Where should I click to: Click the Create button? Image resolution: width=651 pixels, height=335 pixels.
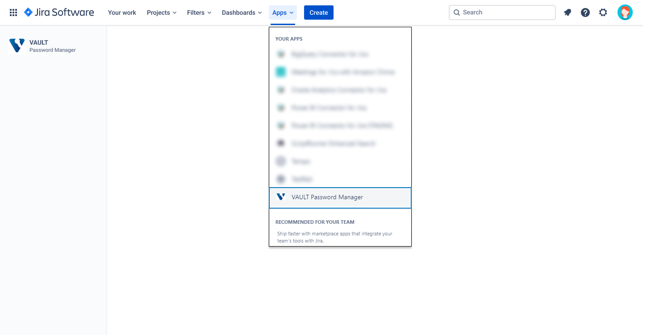pos(319,13)
